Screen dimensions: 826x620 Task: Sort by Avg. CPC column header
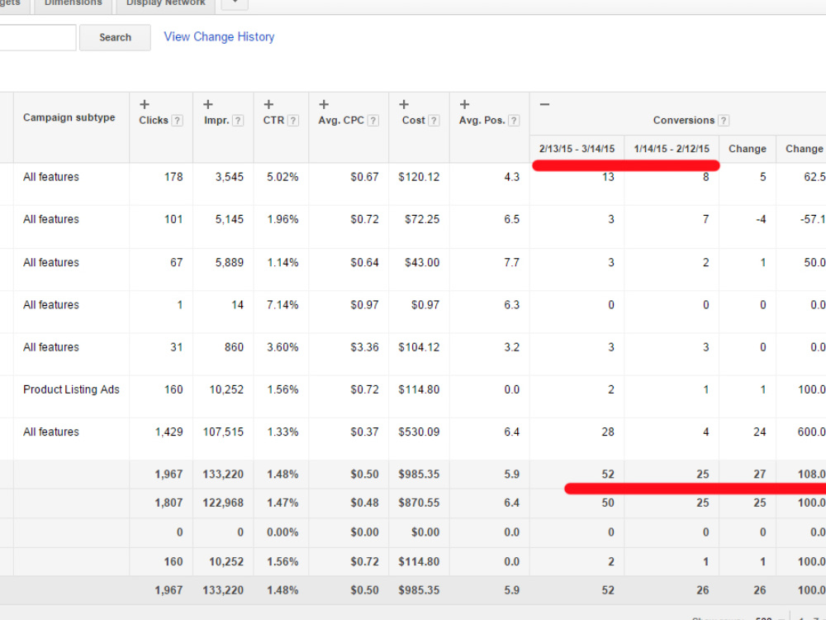(341, 121)
